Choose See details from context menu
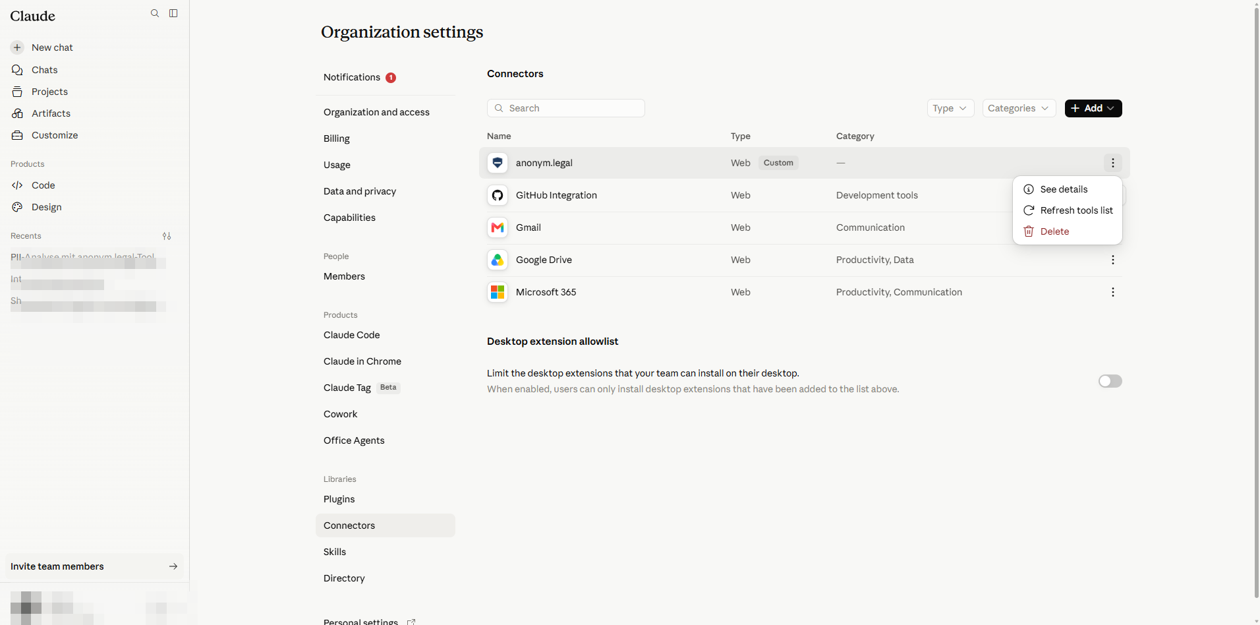Screen dimensions: 1260x625 click(x=1068, y=189)
